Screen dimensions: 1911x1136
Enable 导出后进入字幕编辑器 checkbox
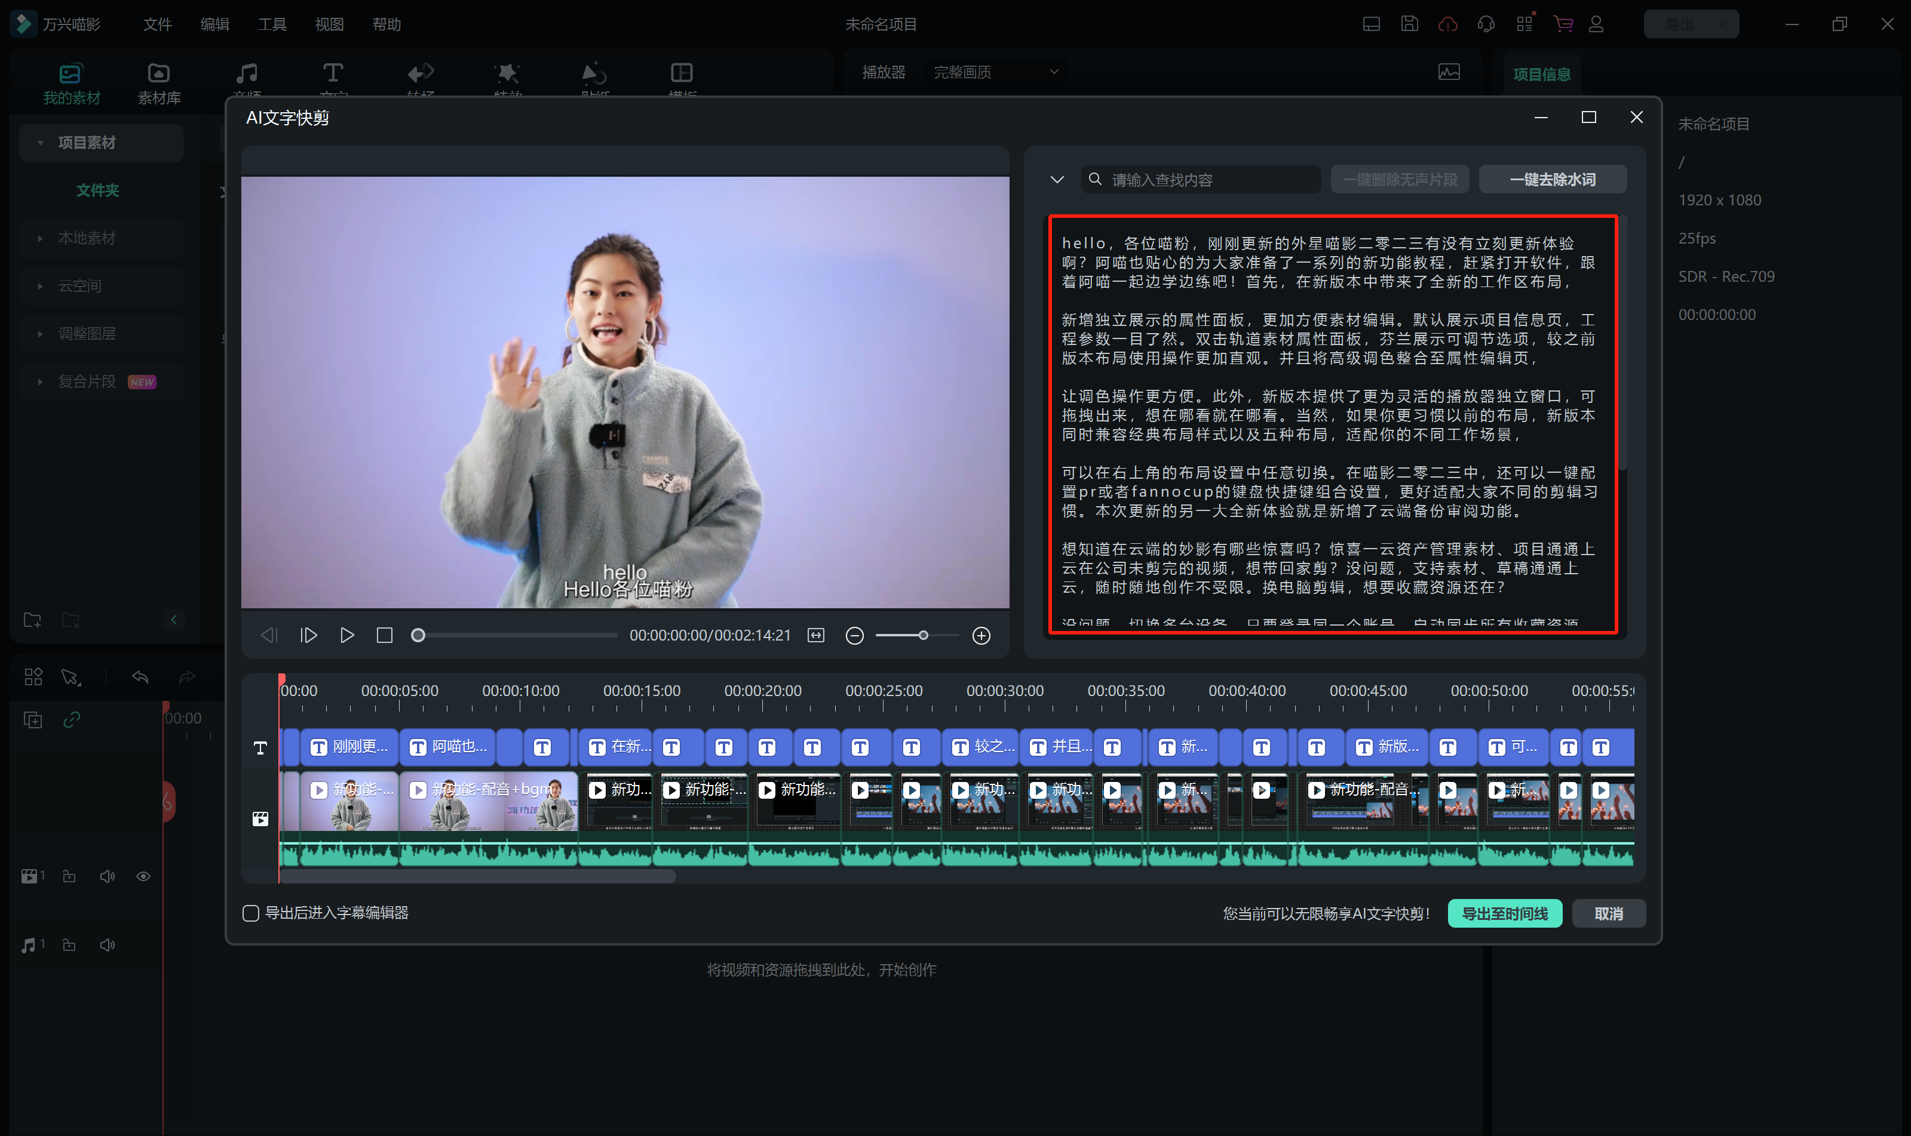250,913
